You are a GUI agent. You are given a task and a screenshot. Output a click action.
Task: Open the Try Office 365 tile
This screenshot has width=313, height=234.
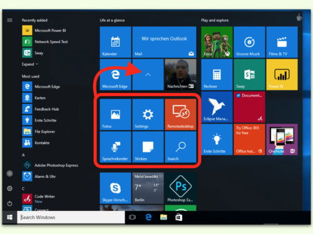pos(249,139)
